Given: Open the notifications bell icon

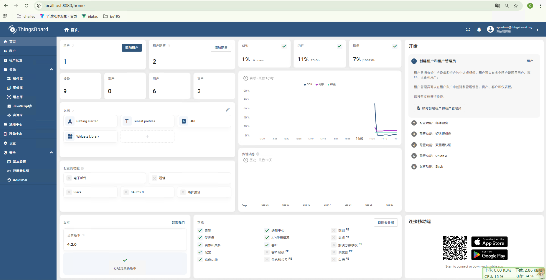Looking at the screenshot, I should [x=479, y=29].
